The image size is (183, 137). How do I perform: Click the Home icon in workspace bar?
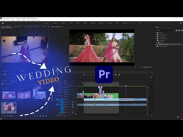point(3,23)
